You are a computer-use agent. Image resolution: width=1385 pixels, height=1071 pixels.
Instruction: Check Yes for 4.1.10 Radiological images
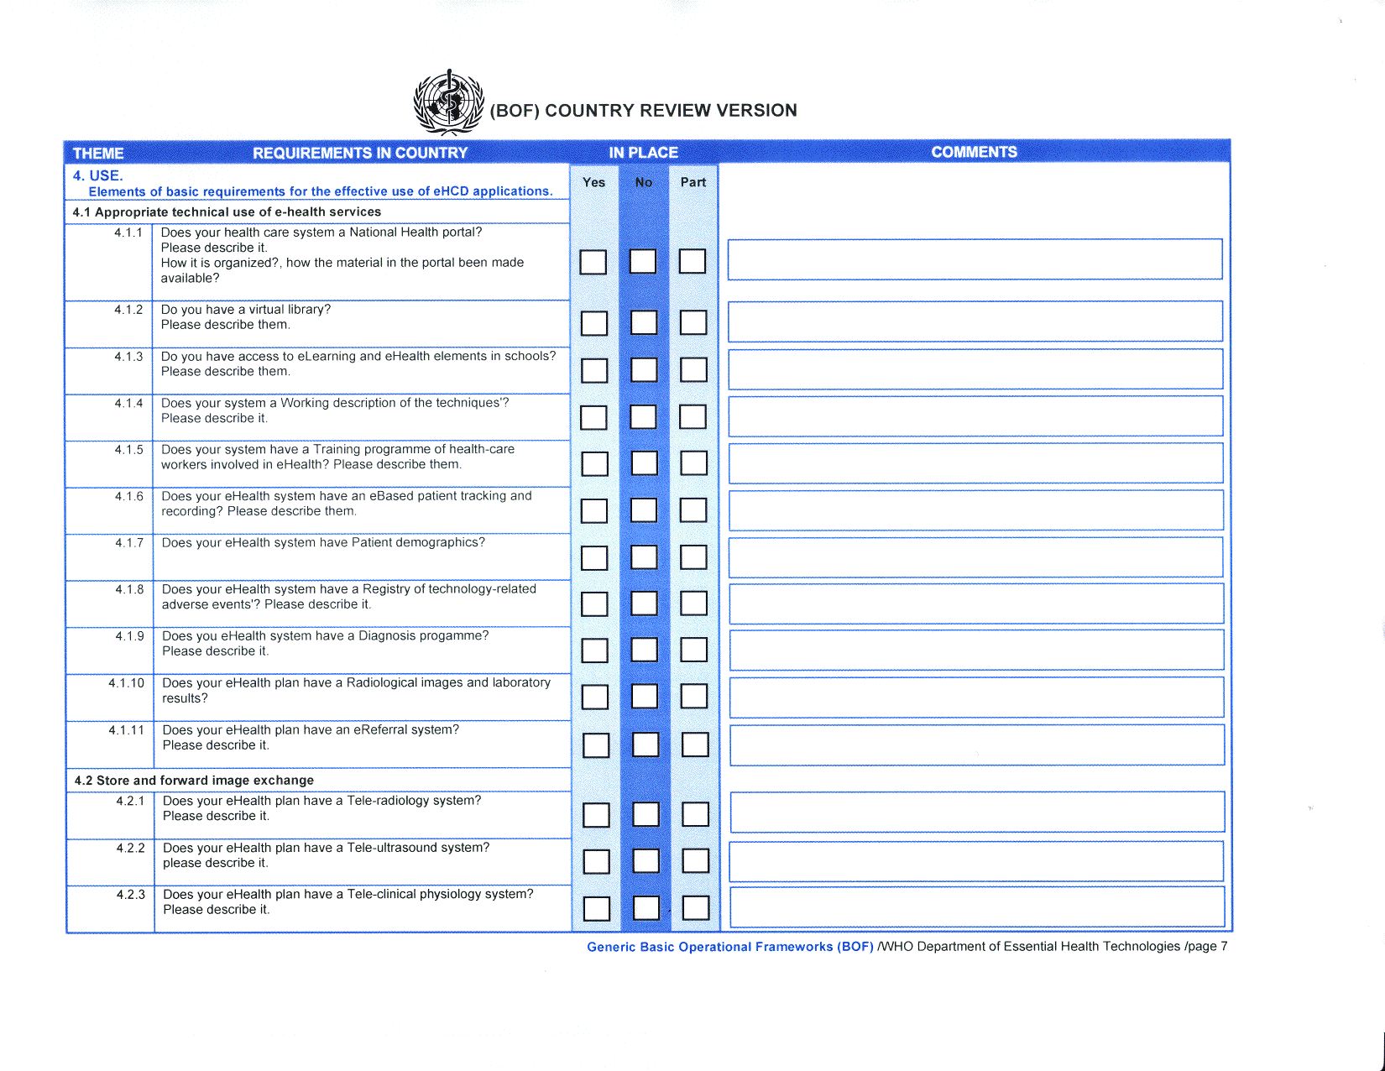594,697
